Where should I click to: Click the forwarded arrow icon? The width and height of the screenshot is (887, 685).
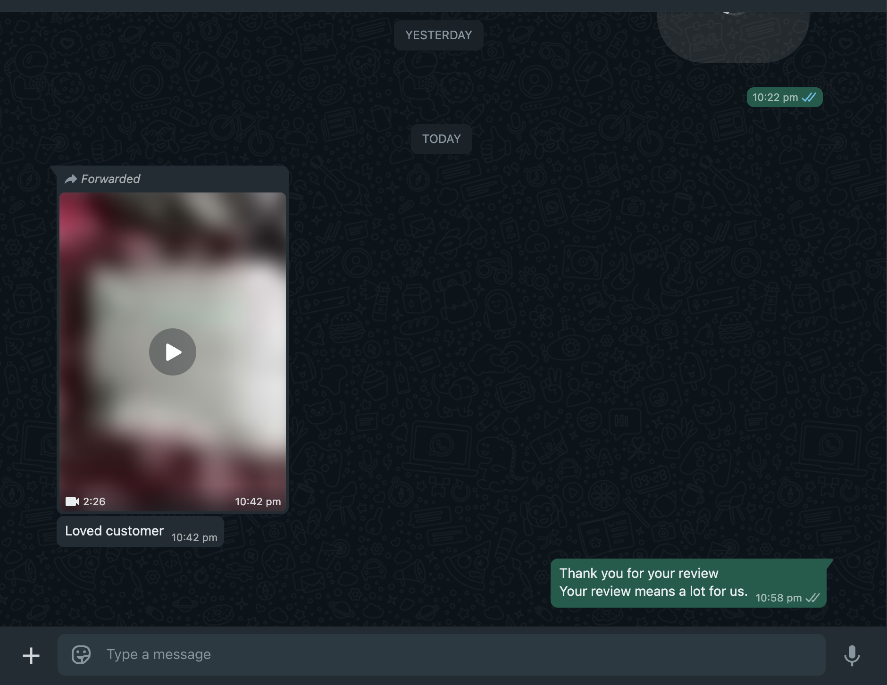click(71, 179)
